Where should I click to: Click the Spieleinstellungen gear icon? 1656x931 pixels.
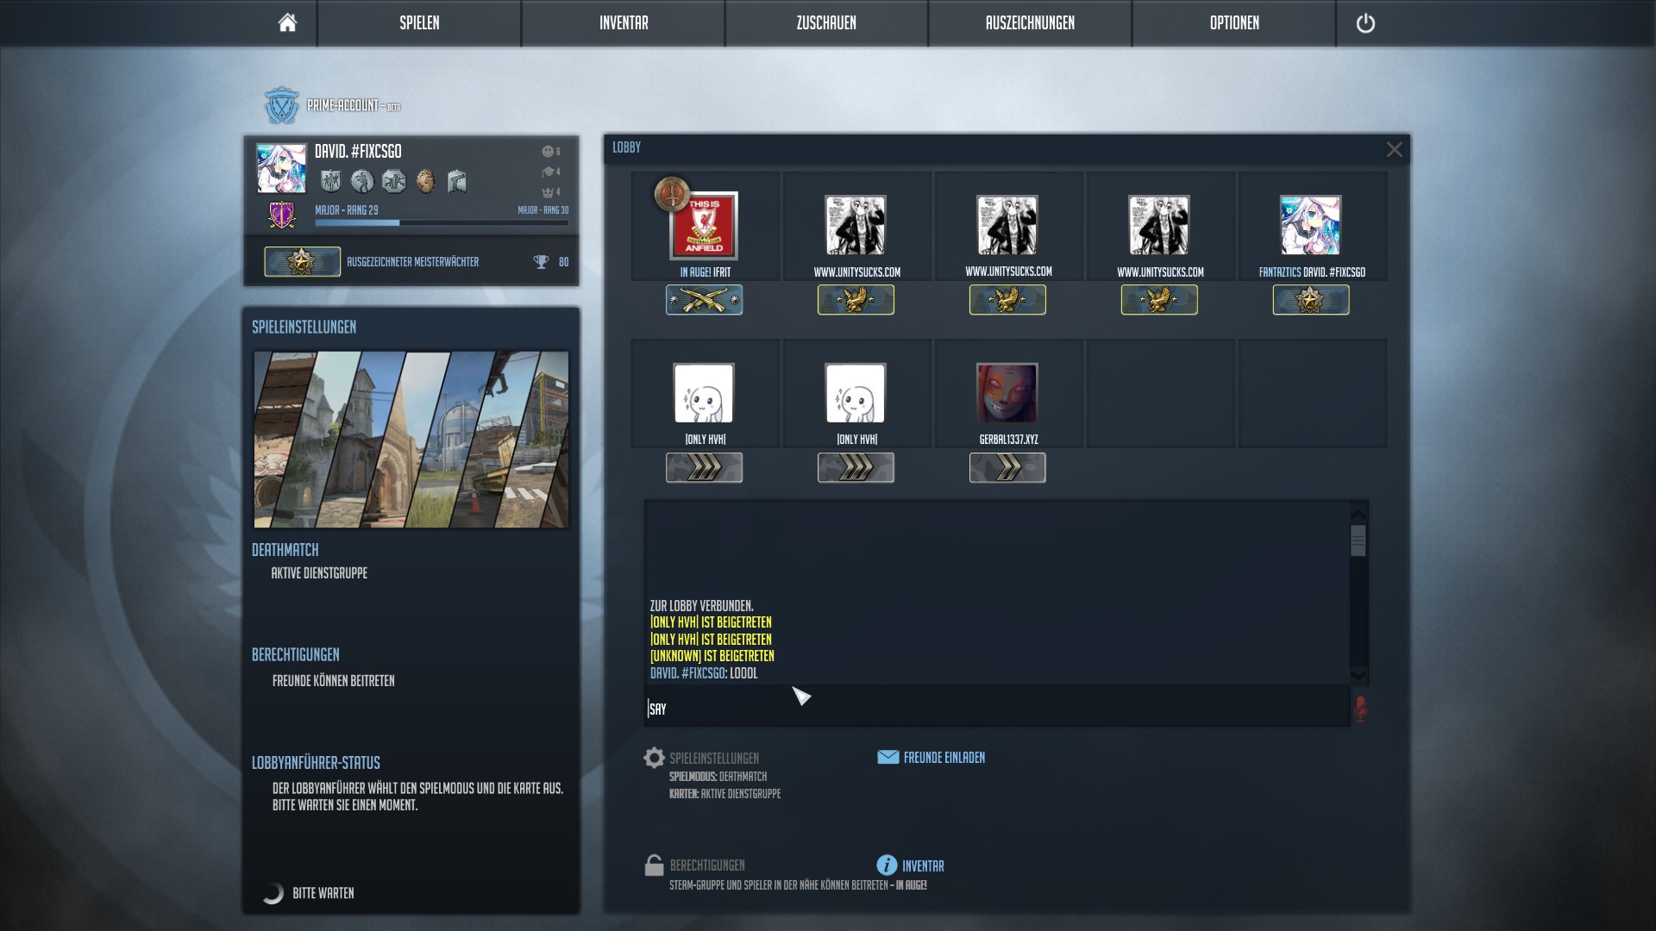[654, 758]
